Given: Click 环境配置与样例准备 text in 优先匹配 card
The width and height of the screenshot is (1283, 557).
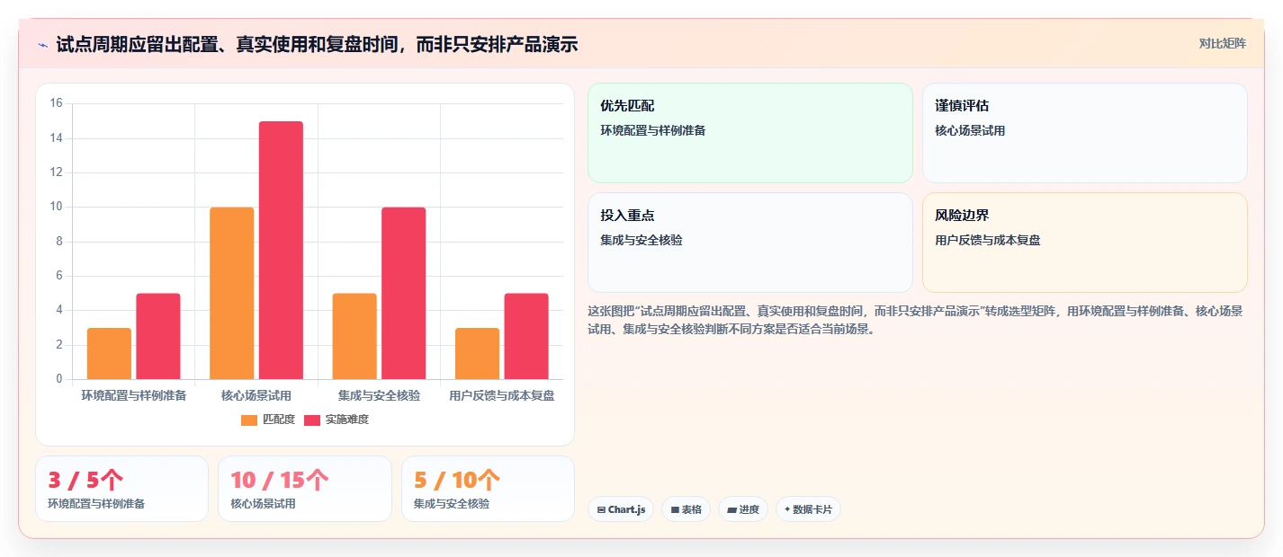Looking at the screenshot, I should (653, 130).
